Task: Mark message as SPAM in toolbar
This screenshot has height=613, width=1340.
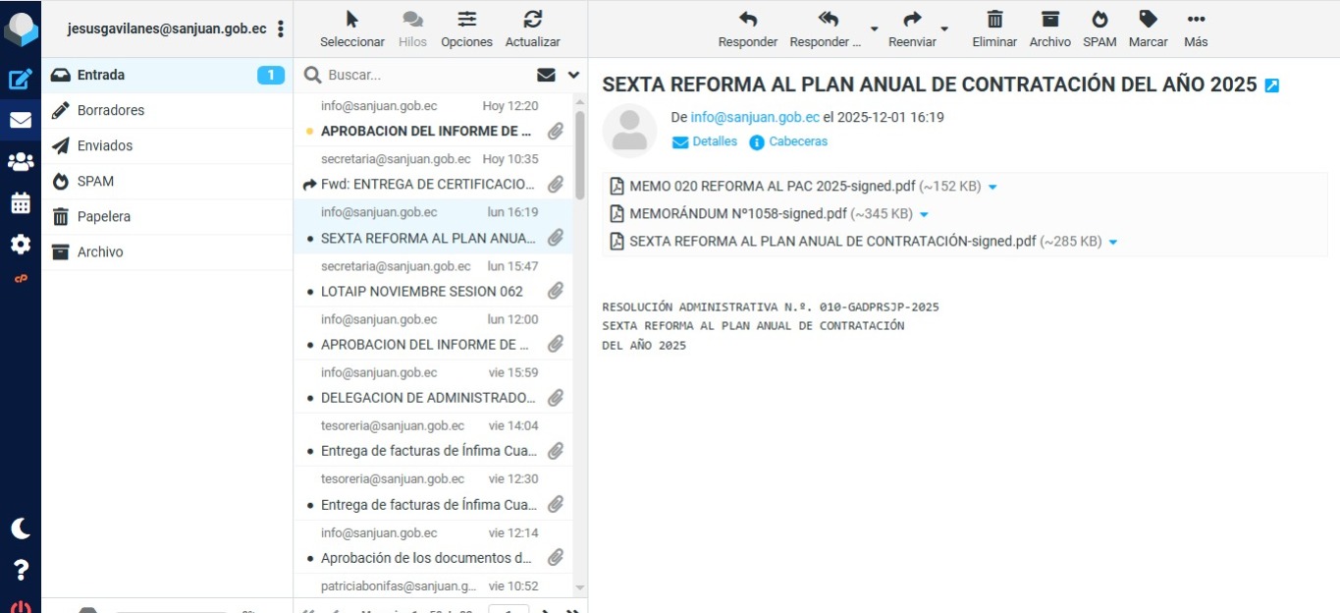Action: [x=1099, y=28]
